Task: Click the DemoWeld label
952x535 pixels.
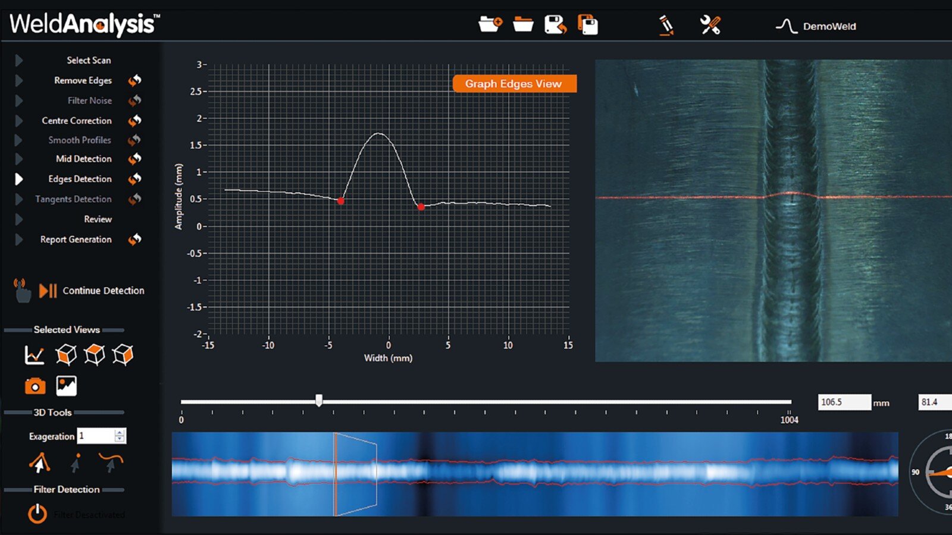Action: coord(829,26)
